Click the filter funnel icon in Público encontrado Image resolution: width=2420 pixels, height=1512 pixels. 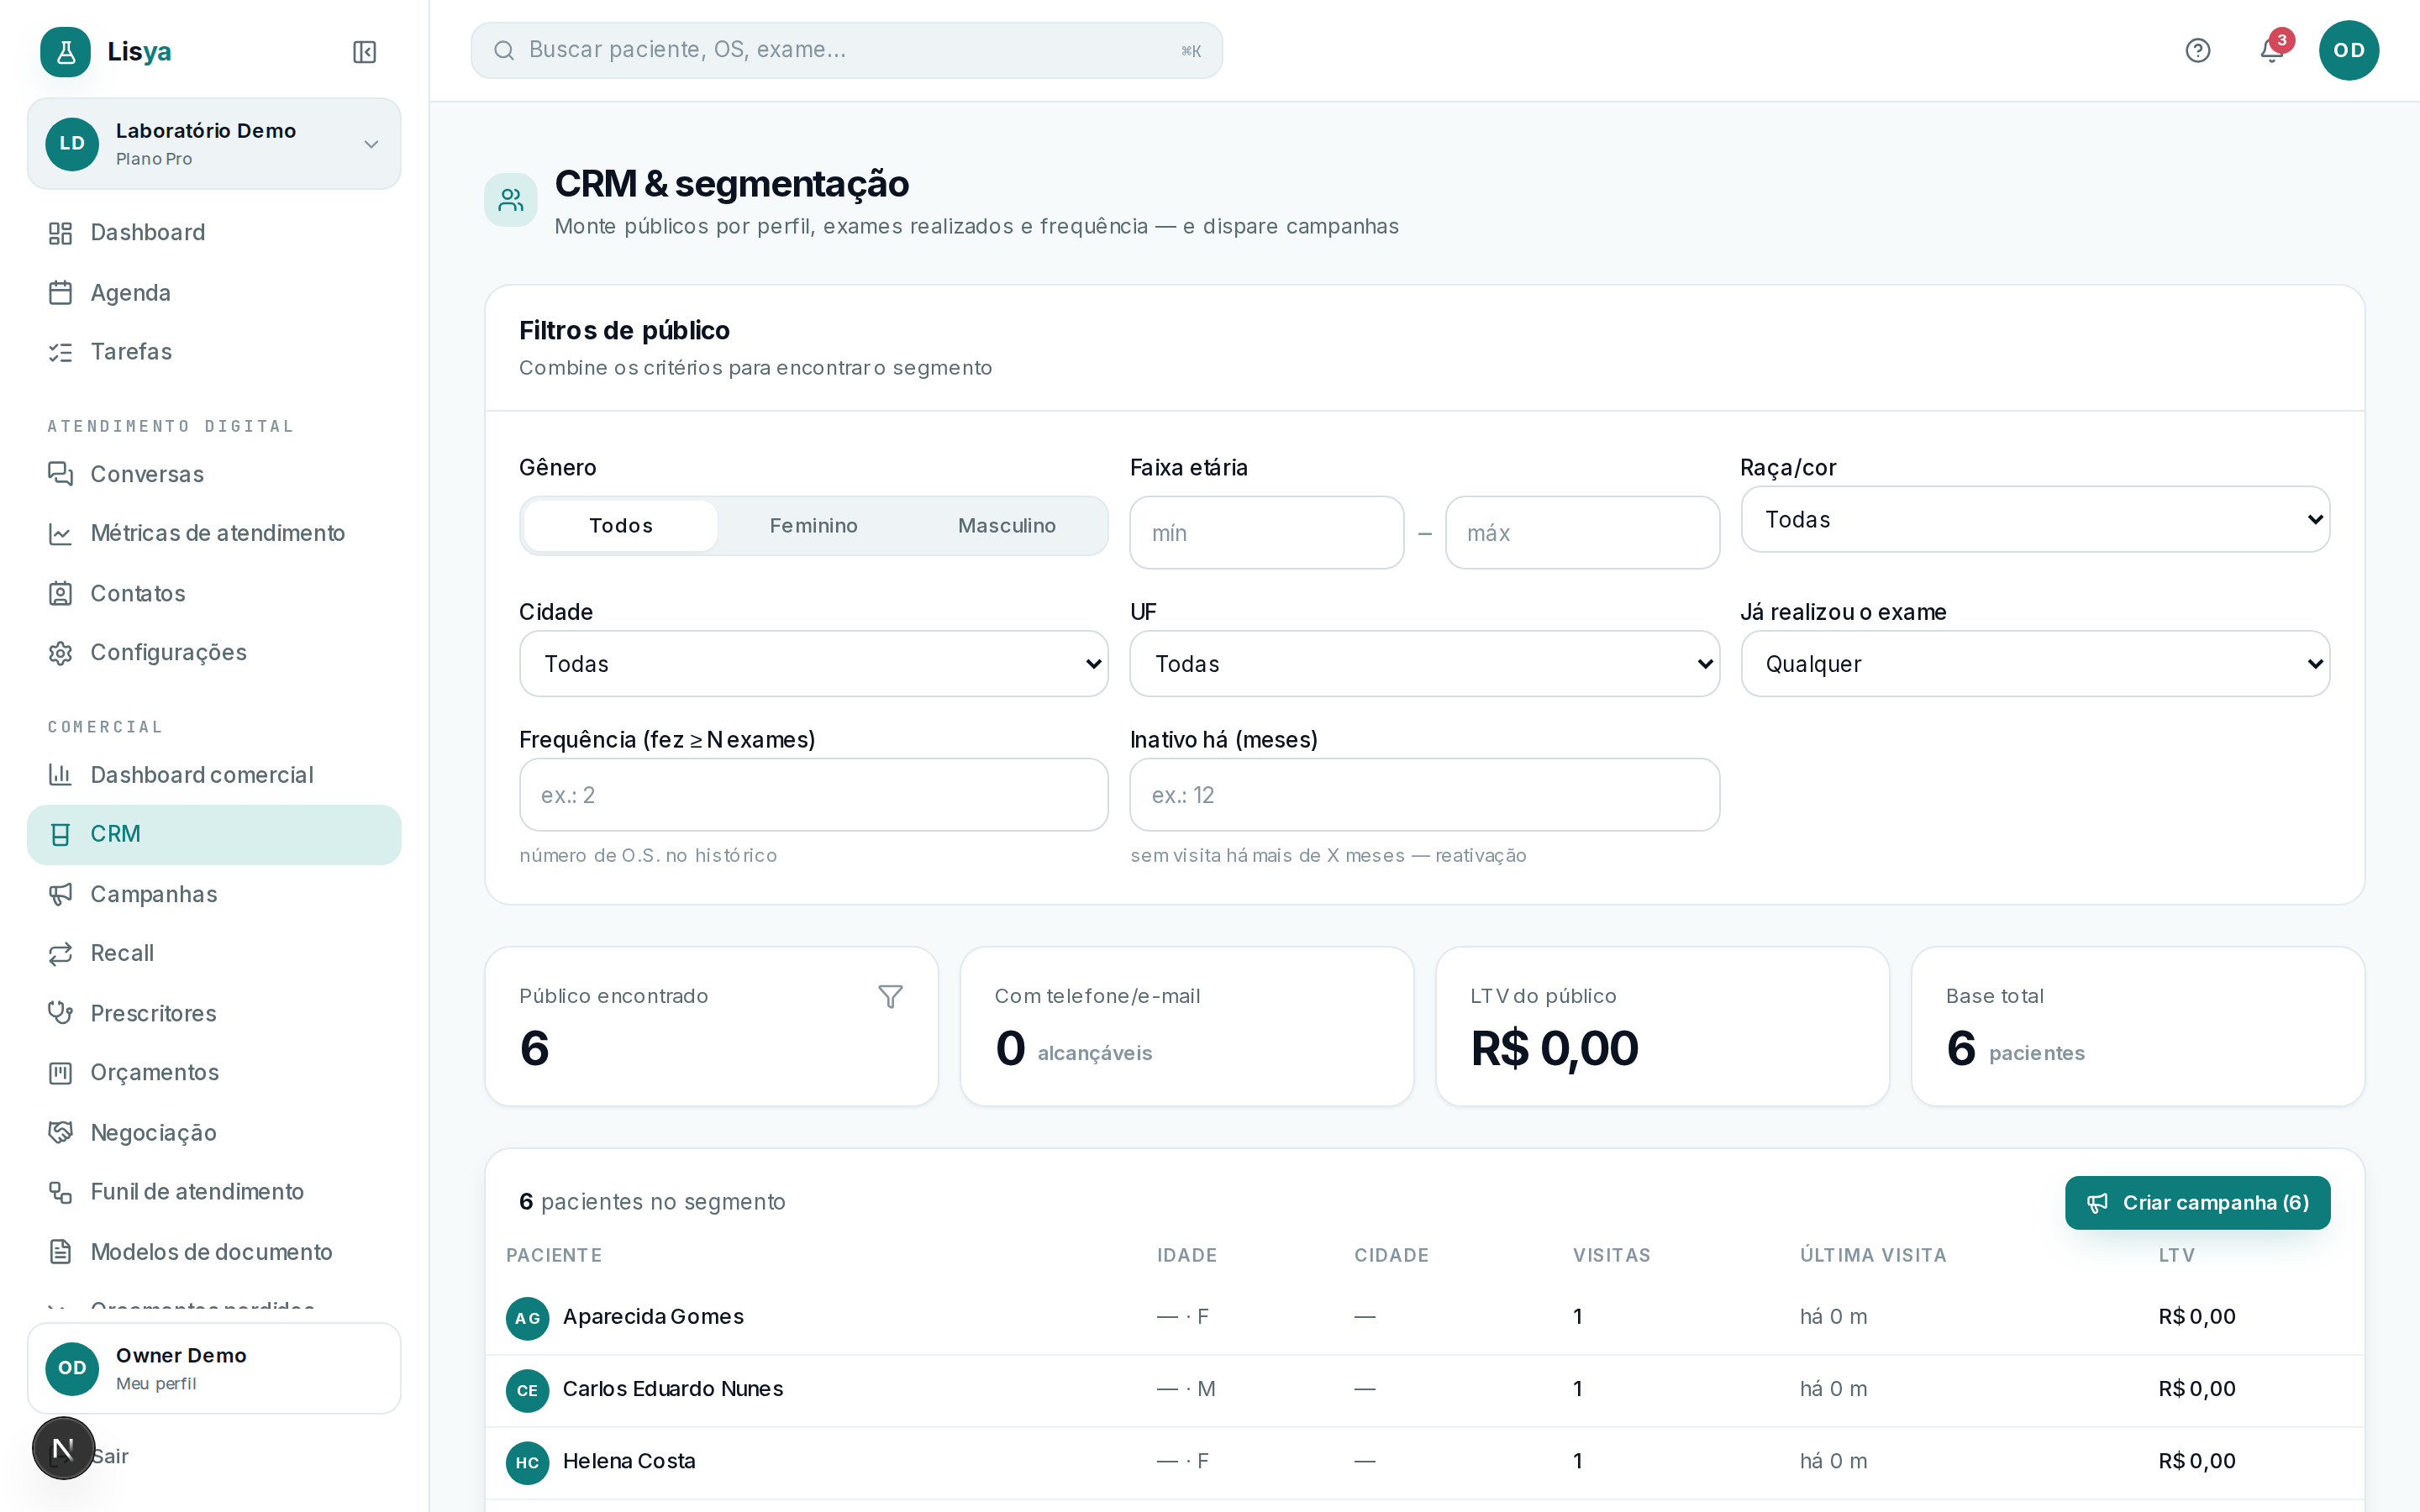tap(890, 997)
